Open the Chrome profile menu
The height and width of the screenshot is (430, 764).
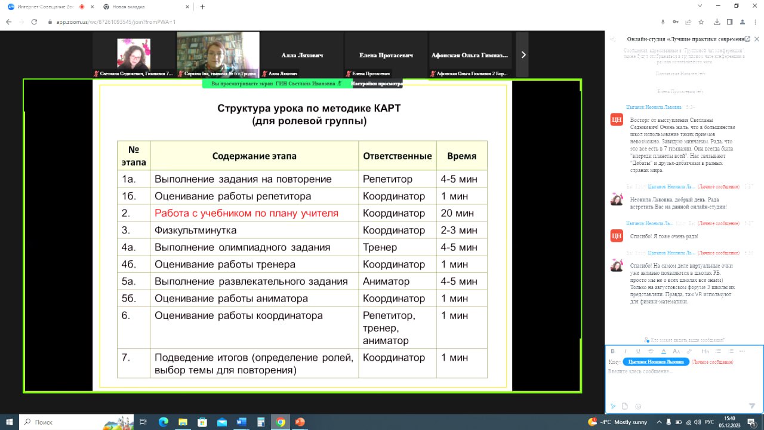pyautogui.click(x=743, y=22)
